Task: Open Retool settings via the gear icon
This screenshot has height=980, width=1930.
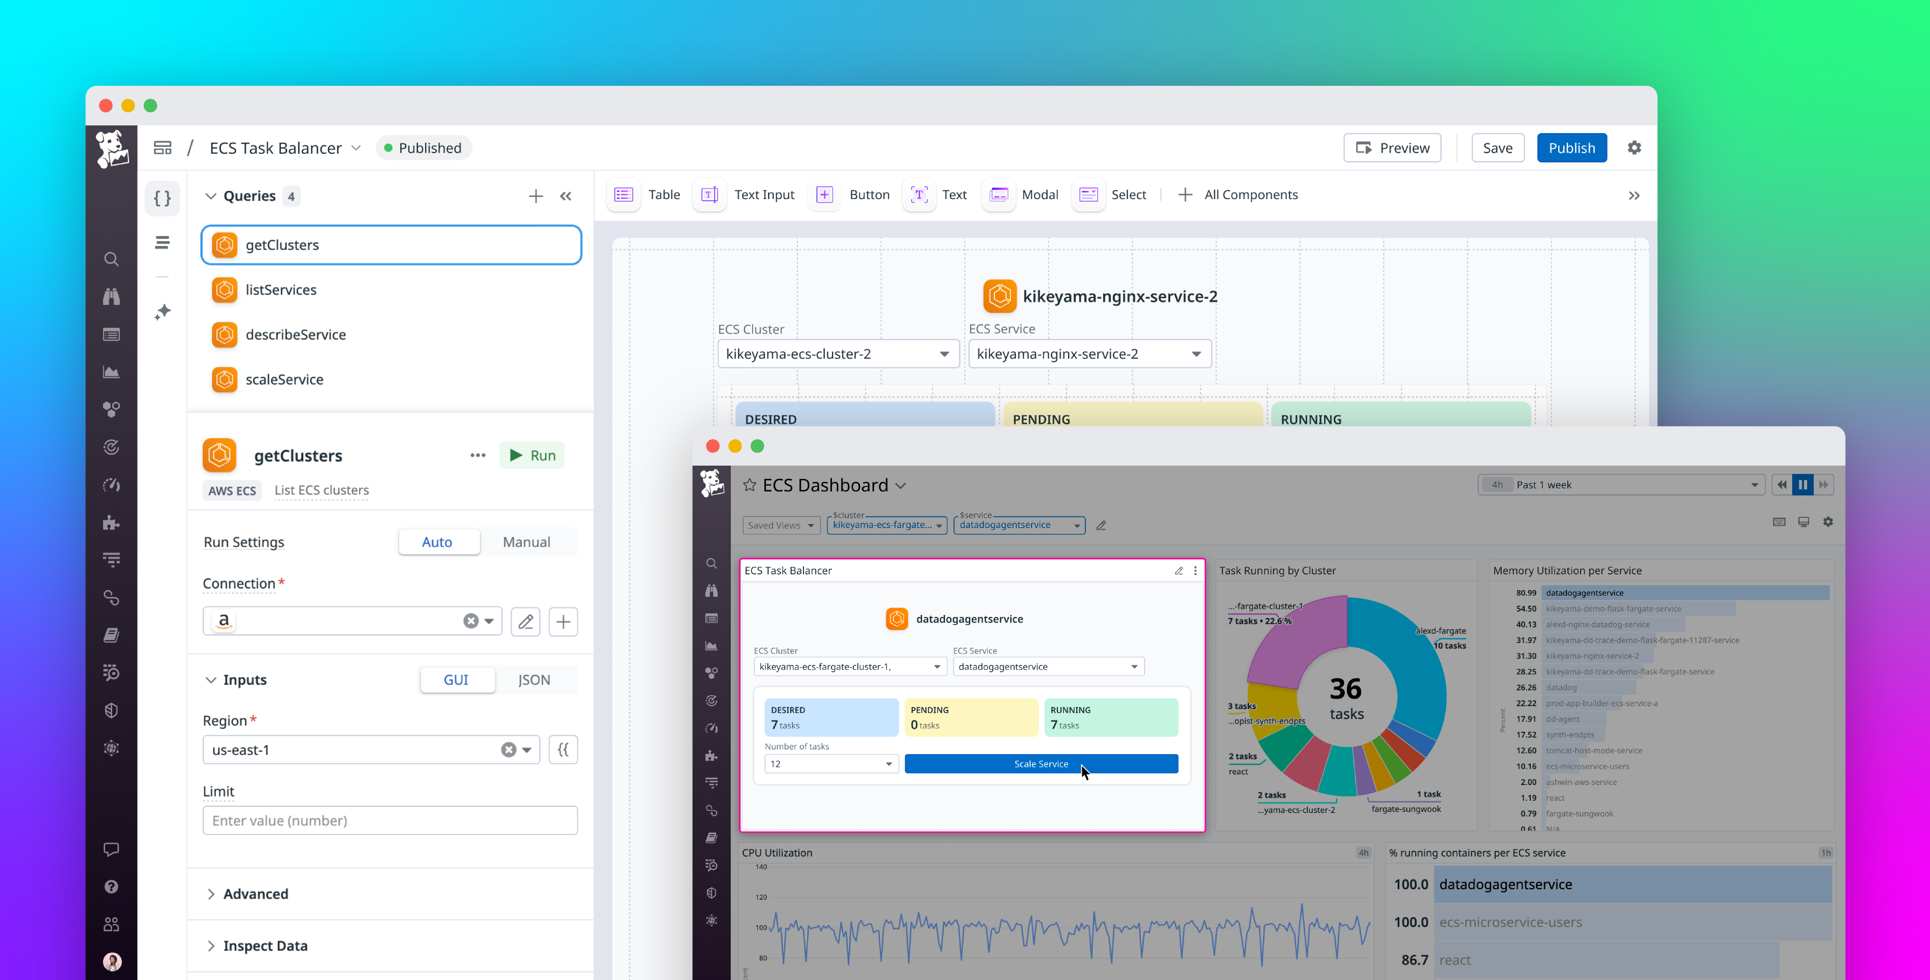Action: coord(1635,148)
